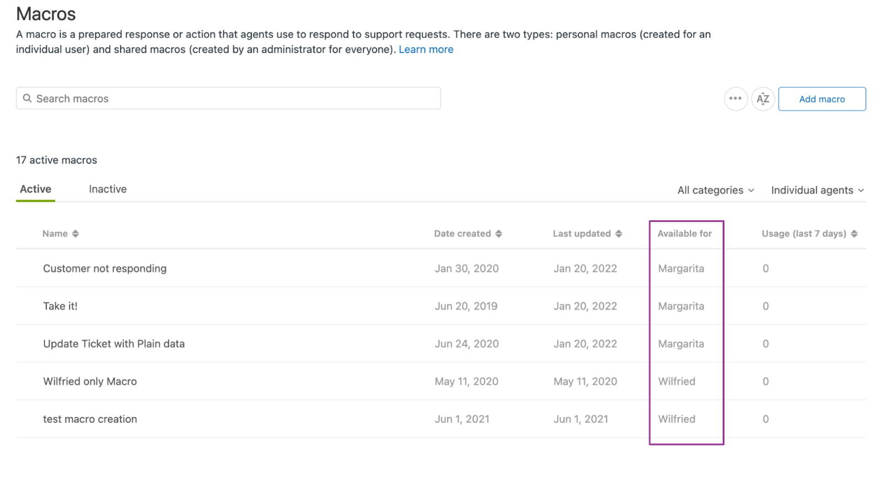Sort by Last updated arrows
The width and height of the screenshot is (882, 490).
(x=619, y=233)
